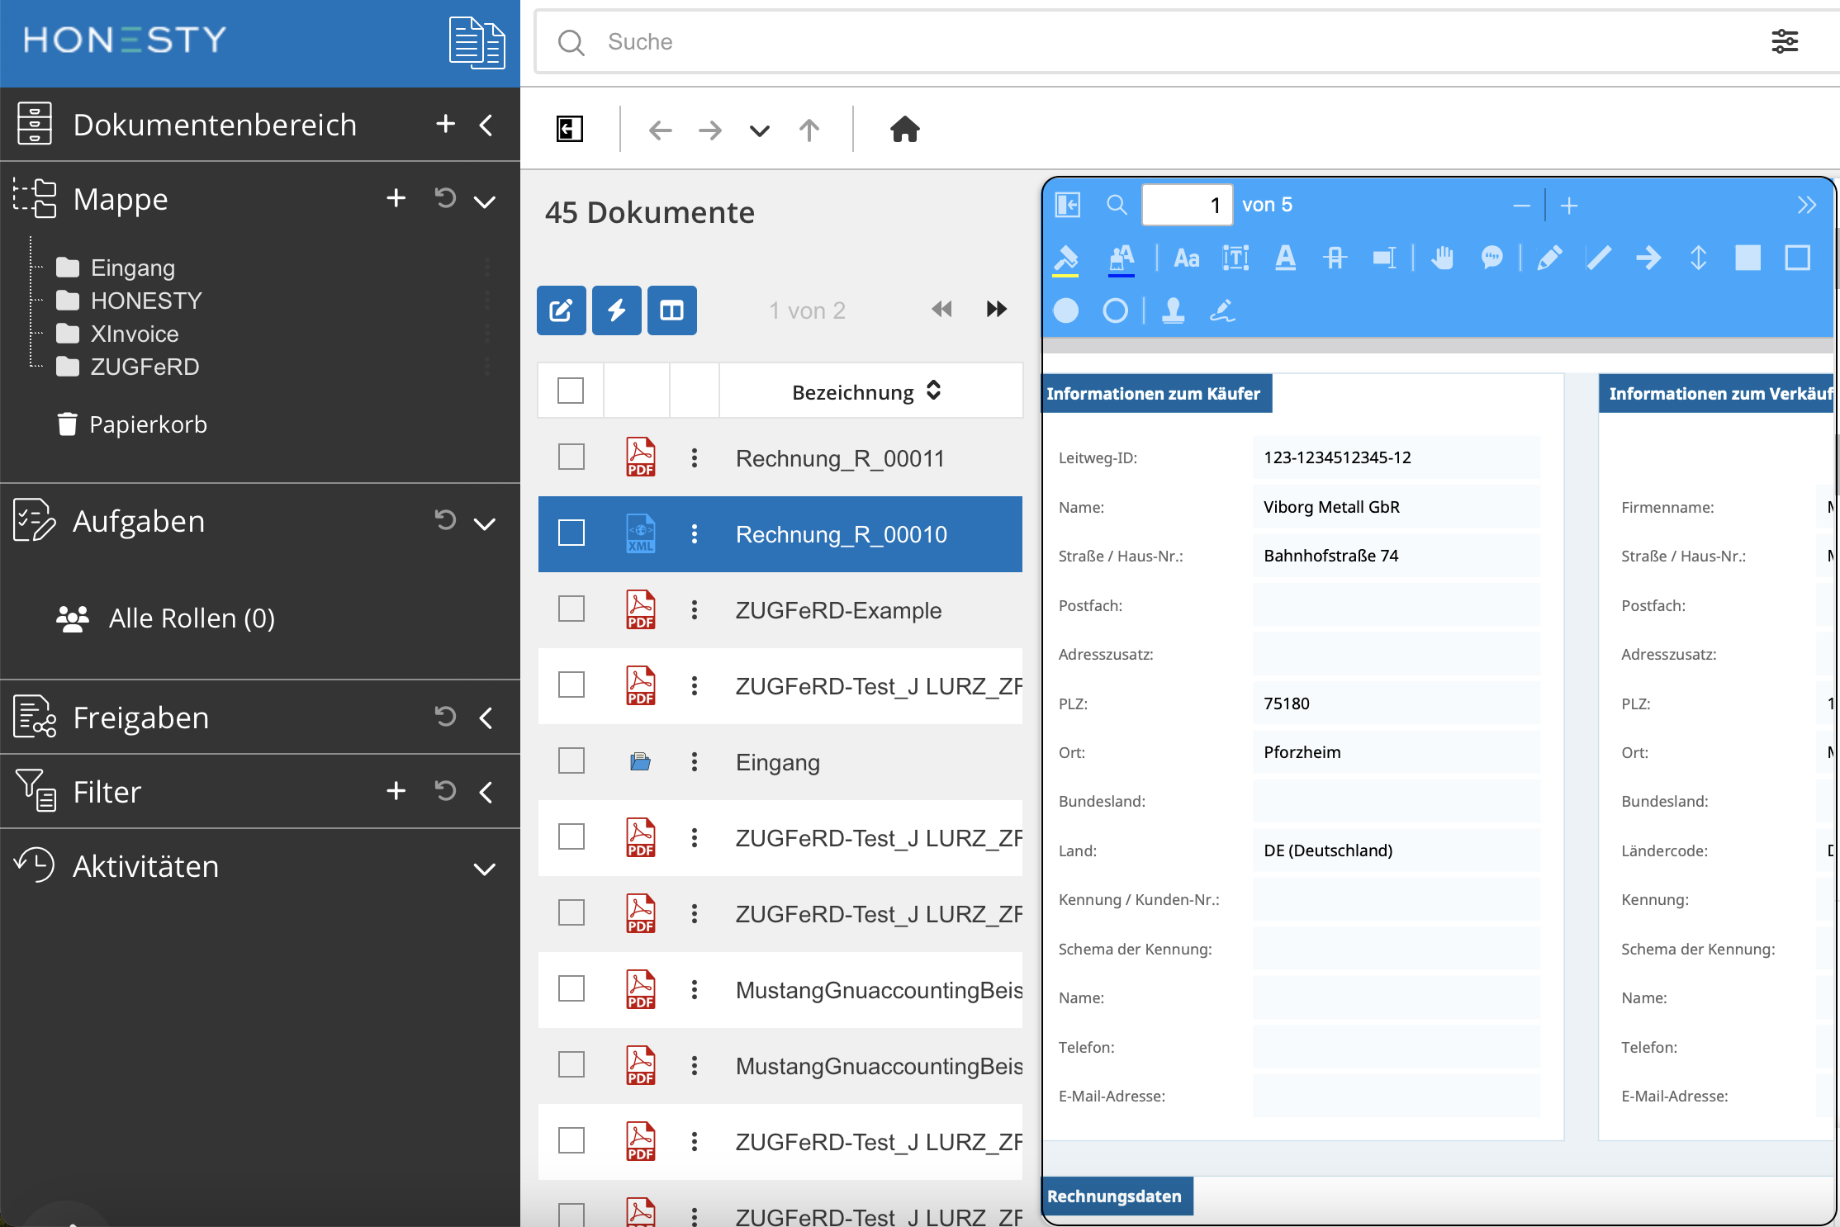Screen dimensions: 1840x1227
Task: Select the filled circle tool
Action: point(1066,310)
